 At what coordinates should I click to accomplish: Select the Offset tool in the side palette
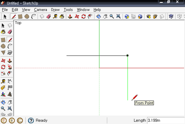(10, 73)
